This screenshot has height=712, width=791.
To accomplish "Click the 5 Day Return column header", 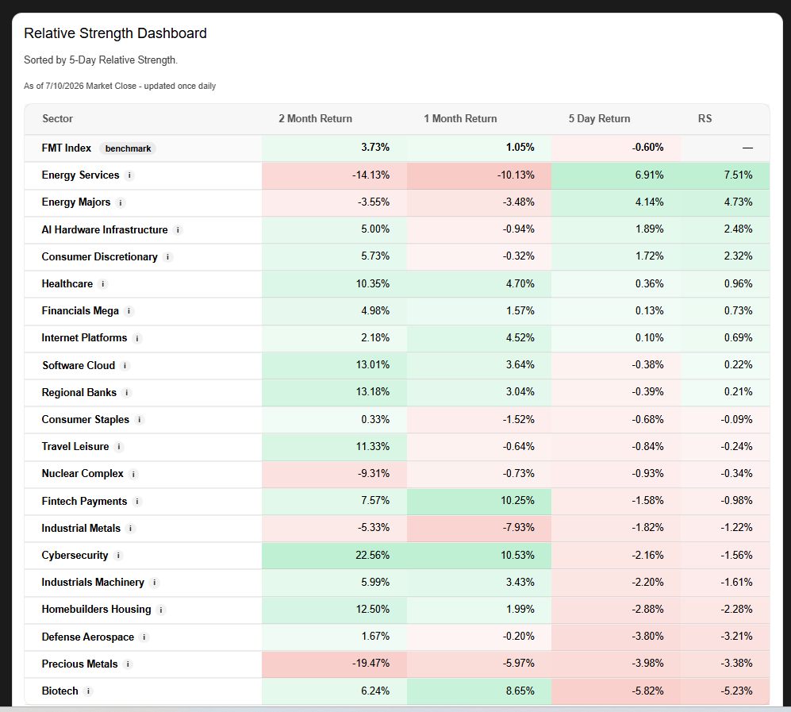I will click(599, 118).
